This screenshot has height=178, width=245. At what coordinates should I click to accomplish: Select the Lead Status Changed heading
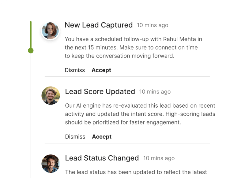click(102, 158)
